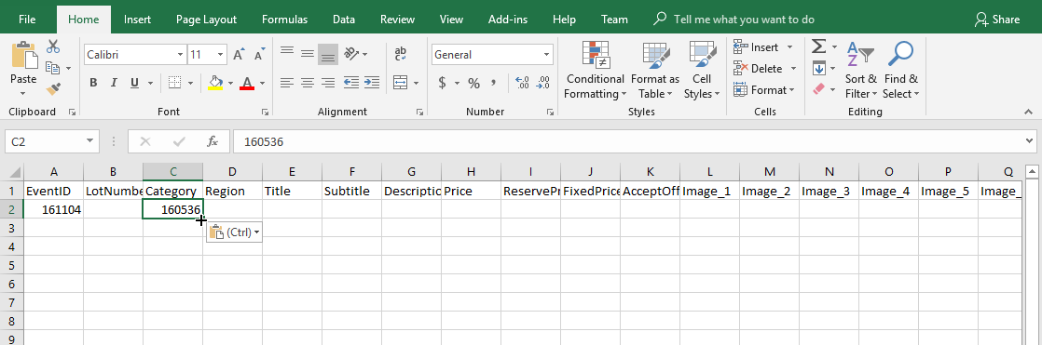
Task: Click the Fill down arrow icon
Action: 818,68
